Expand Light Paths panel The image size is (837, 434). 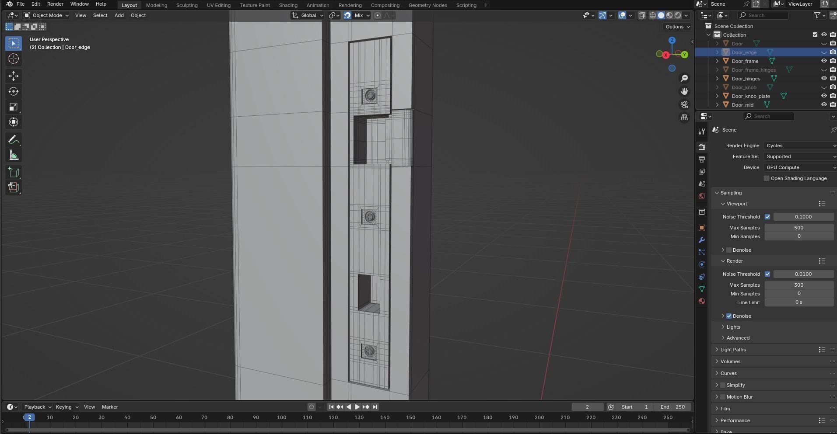(733, 350)
